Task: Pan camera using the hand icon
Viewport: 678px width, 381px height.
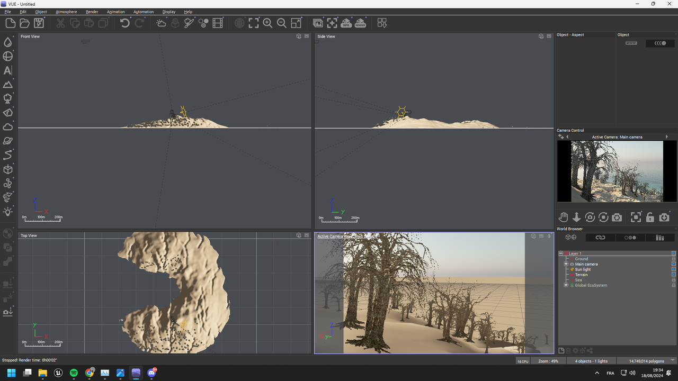Action: [564, 217]
